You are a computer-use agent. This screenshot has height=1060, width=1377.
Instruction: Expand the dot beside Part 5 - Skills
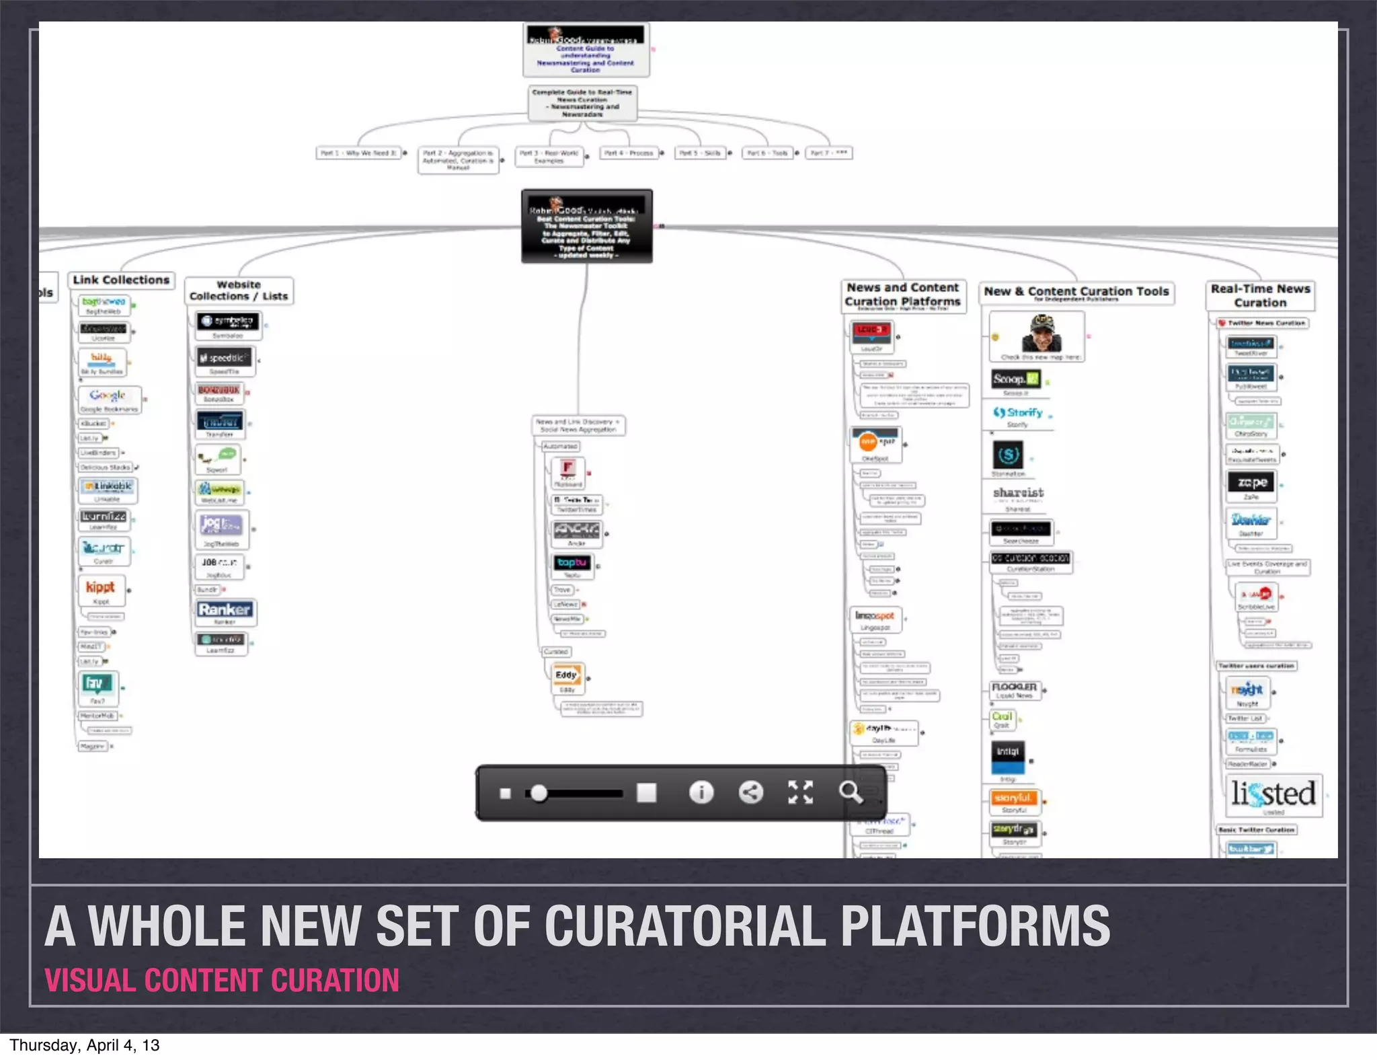(730, 153)
